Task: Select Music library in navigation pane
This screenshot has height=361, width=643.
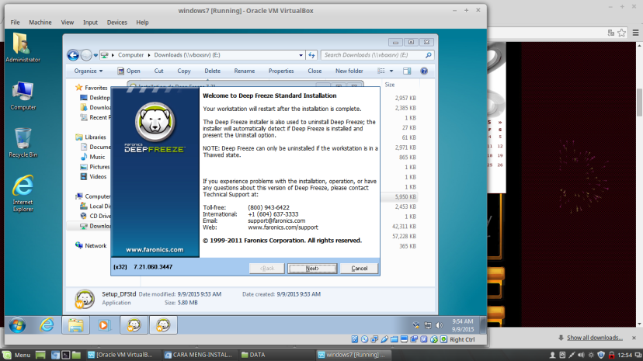Action: pos(93,157)
